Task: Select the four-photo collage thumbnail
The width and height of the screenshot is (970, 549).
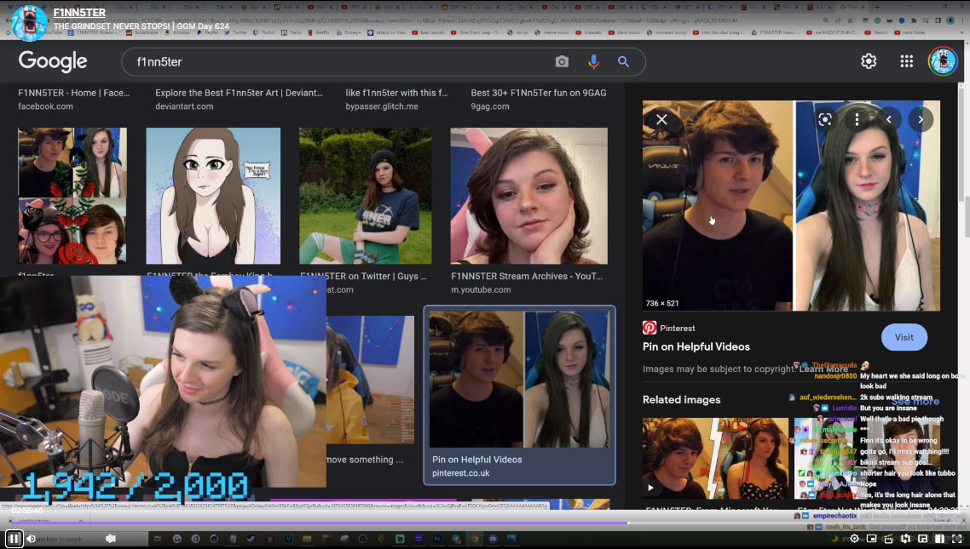Action: coord(72,196)
